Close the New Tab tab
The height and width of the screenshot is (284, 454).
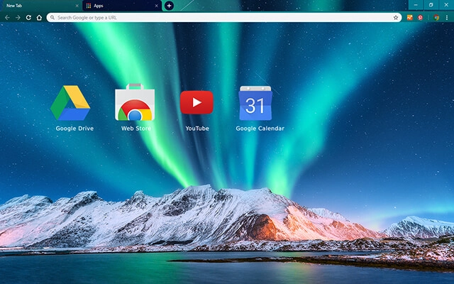point(77,6)
